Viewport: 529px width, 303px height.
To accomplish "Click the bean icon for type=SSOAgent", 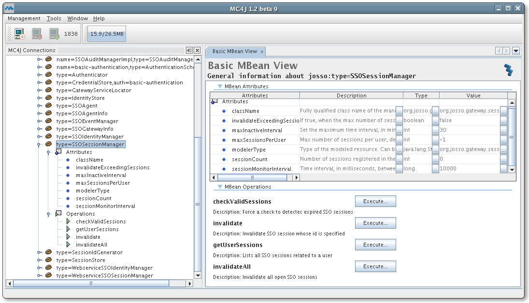I will (x=48, y=106).
